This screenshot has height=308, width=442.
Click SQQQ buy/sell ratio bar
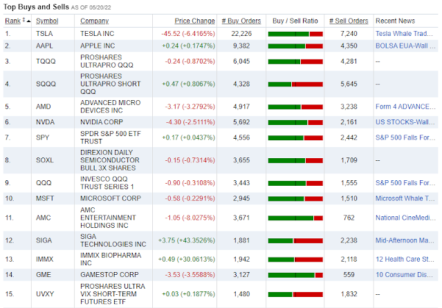tap(295, 84)
